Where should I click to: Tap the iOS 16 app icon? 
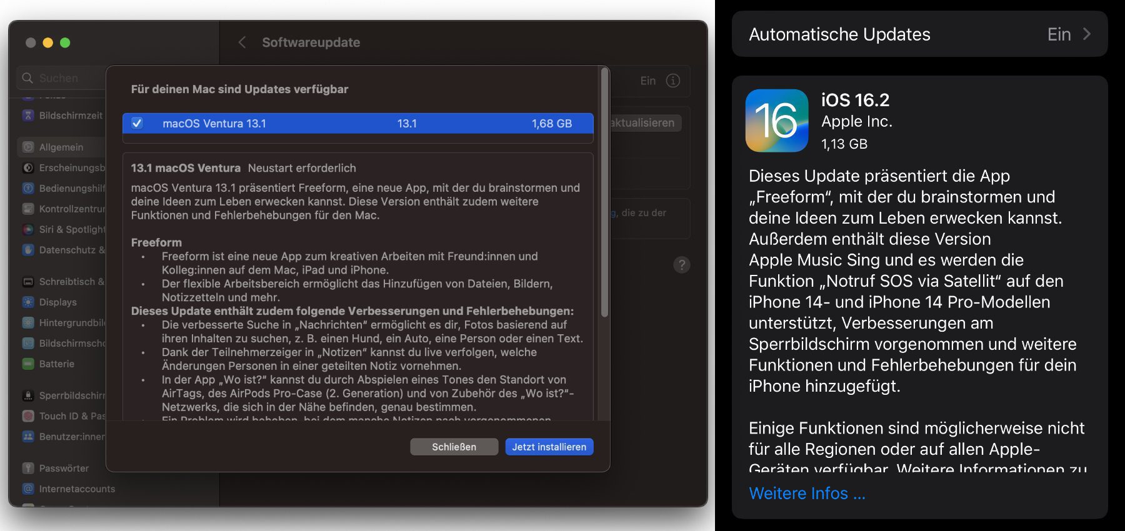coord(776,121)
